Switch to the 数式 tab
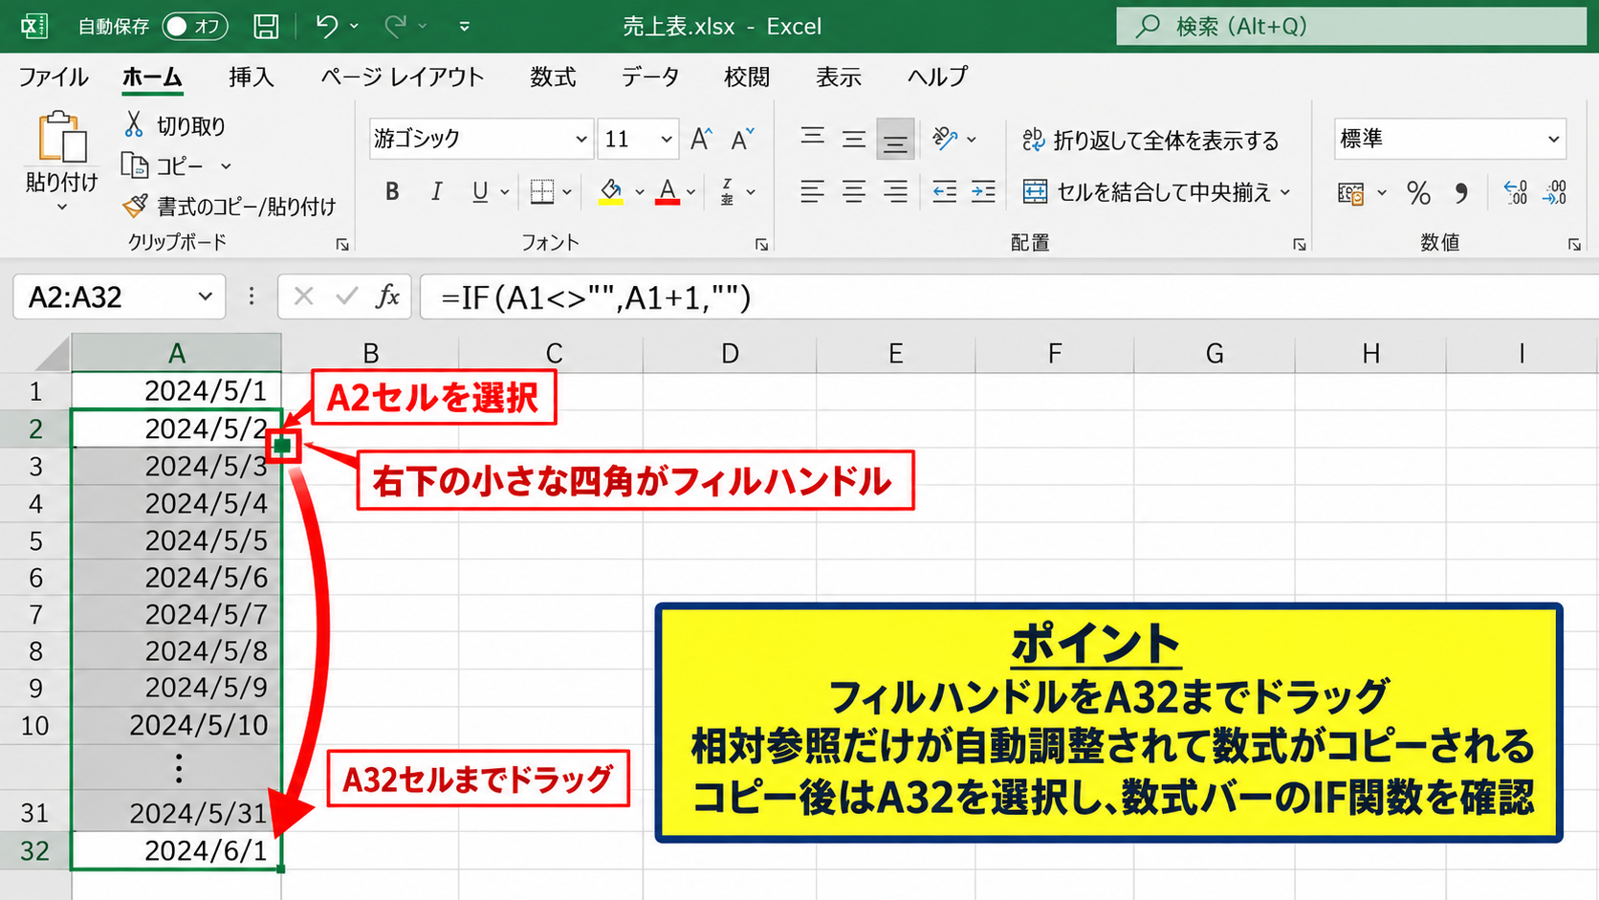This screenshot has height=900, width=1599. tap(553, 77)
